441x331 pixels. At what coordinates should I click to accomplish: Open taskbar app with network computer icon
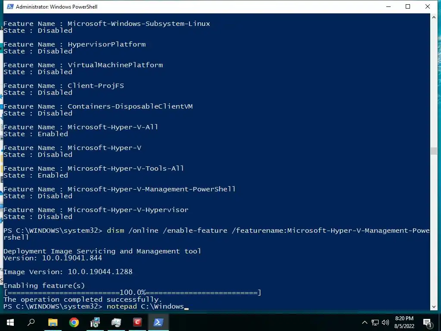pos(95,322)
